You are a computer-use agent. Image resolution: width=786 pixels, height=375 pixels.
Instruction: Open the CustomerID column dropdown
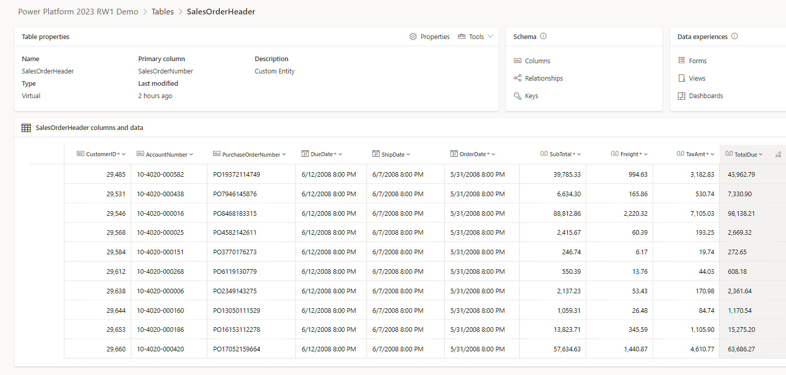(x=124, y=154)
